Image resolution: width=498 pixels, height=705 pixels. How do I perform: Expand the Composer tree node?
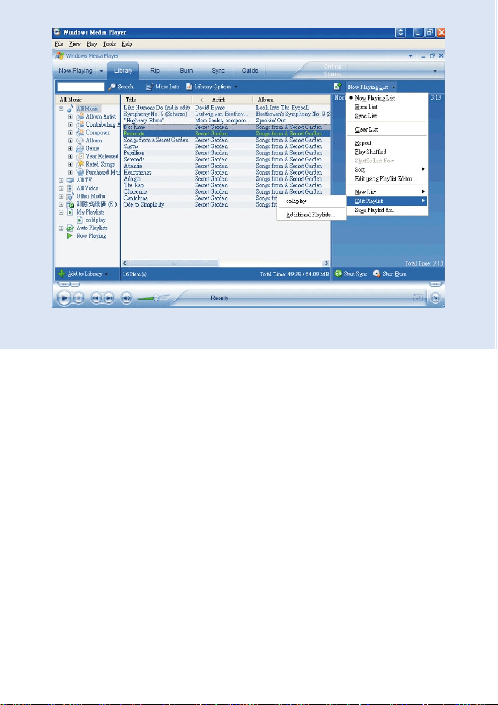click(x=70, y=133)
